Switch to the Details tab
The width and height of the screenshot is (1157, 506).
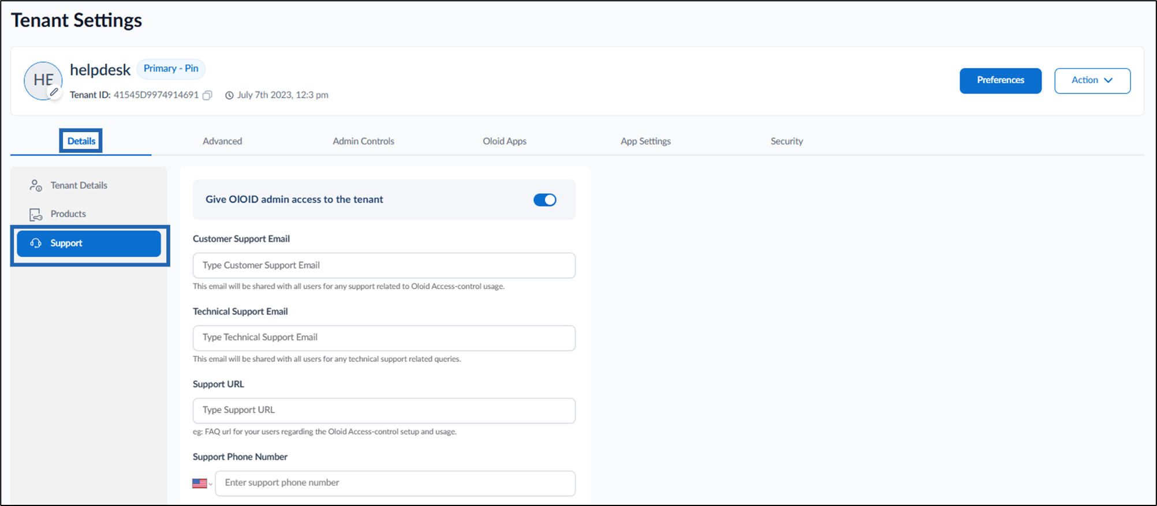point(81,141)
